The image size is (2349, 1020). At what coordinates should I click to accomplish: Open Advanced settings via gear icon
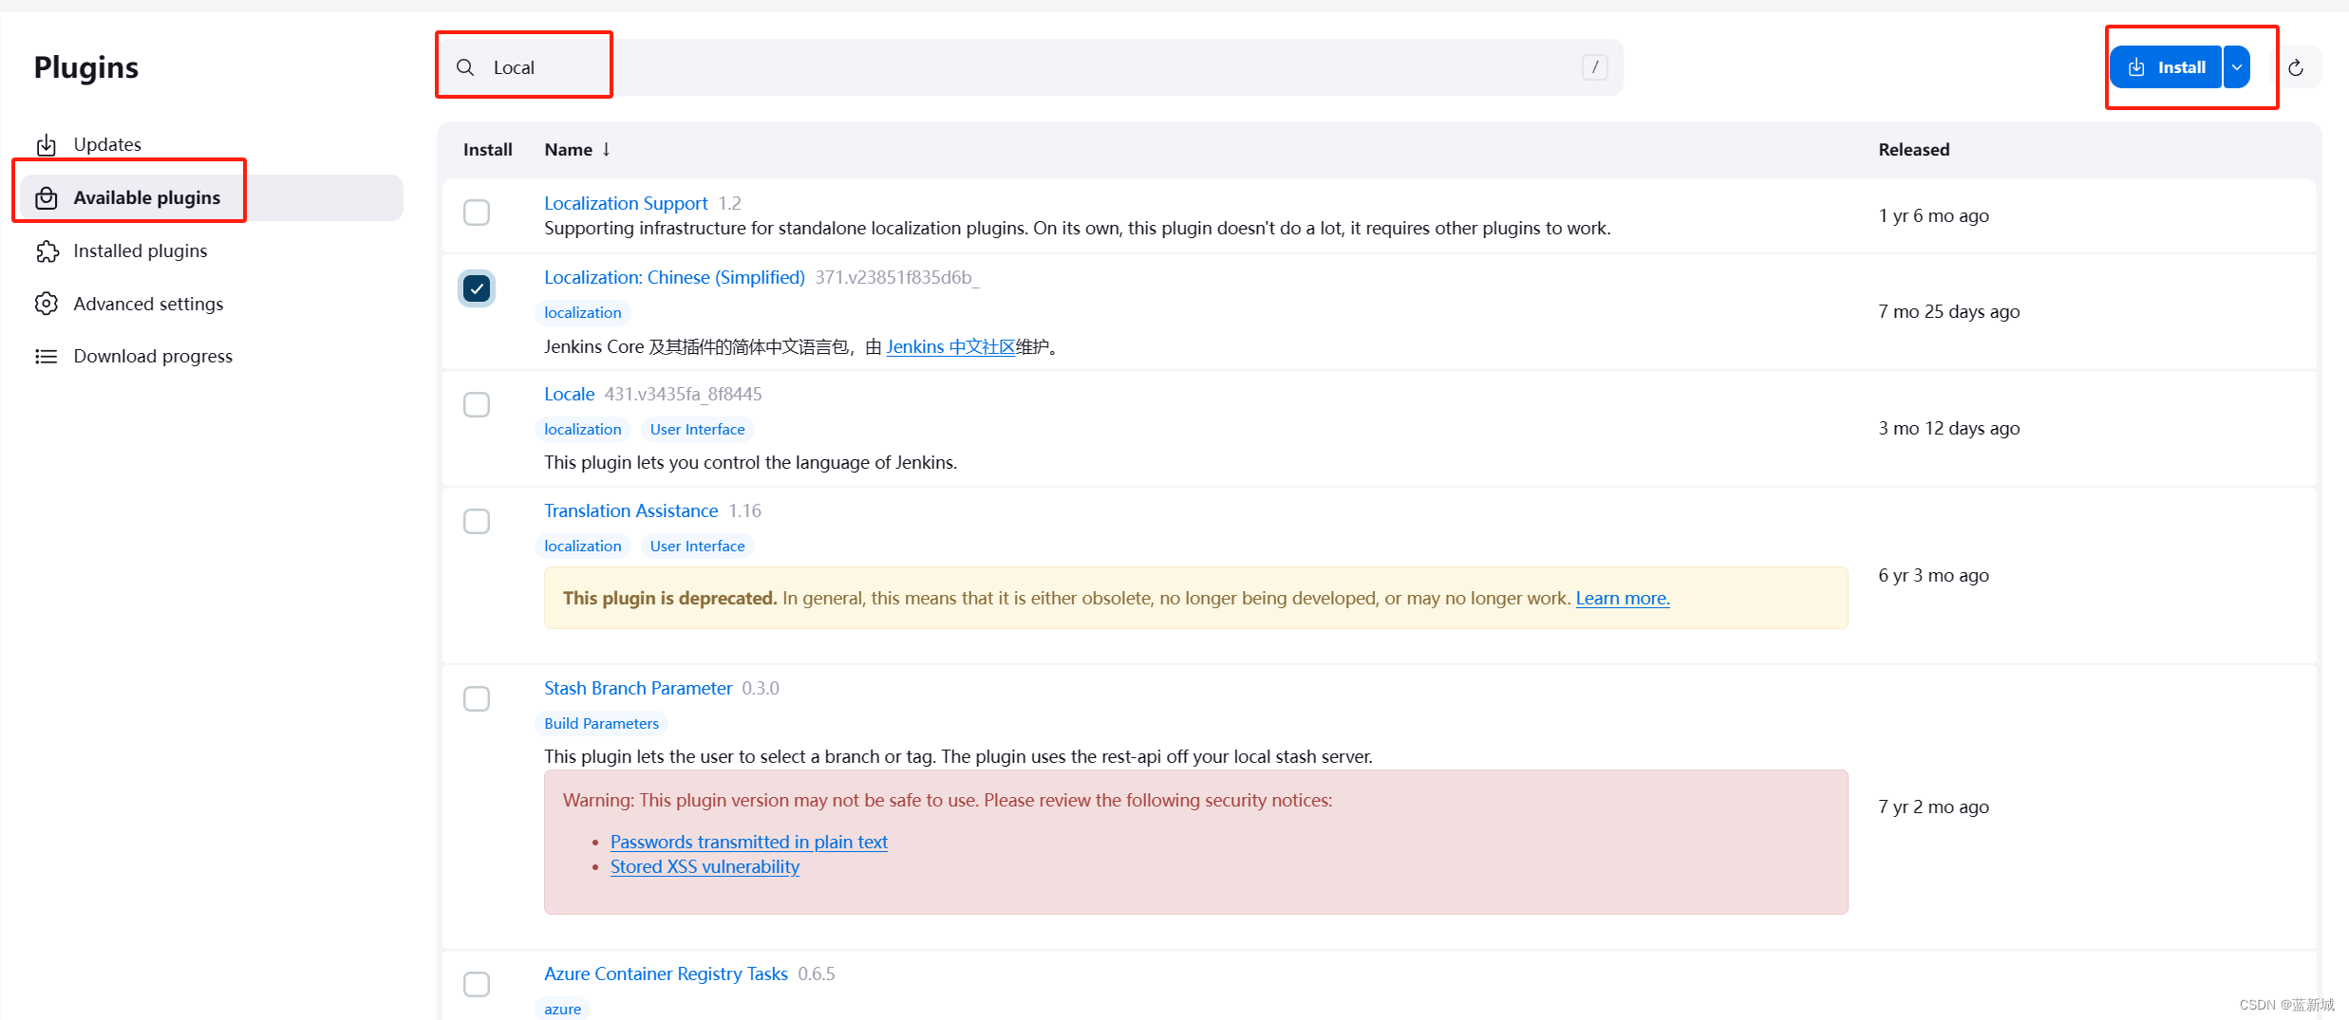click(47, 304)
